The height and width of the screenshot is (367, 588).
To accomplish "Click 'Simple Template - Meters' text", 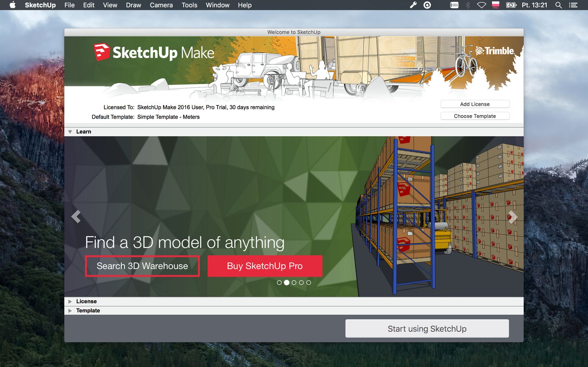I will [169, 117].
